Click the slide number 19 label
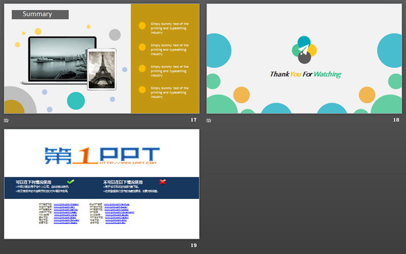Image resolution: width=406 pixels, height=254 pixels. [x=193, y=246]
